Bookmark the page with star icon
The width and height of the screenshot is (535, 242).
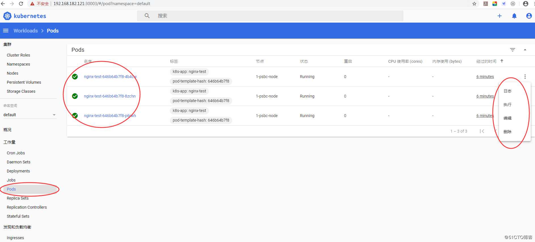pyautogui.click(x=474, y=4)
